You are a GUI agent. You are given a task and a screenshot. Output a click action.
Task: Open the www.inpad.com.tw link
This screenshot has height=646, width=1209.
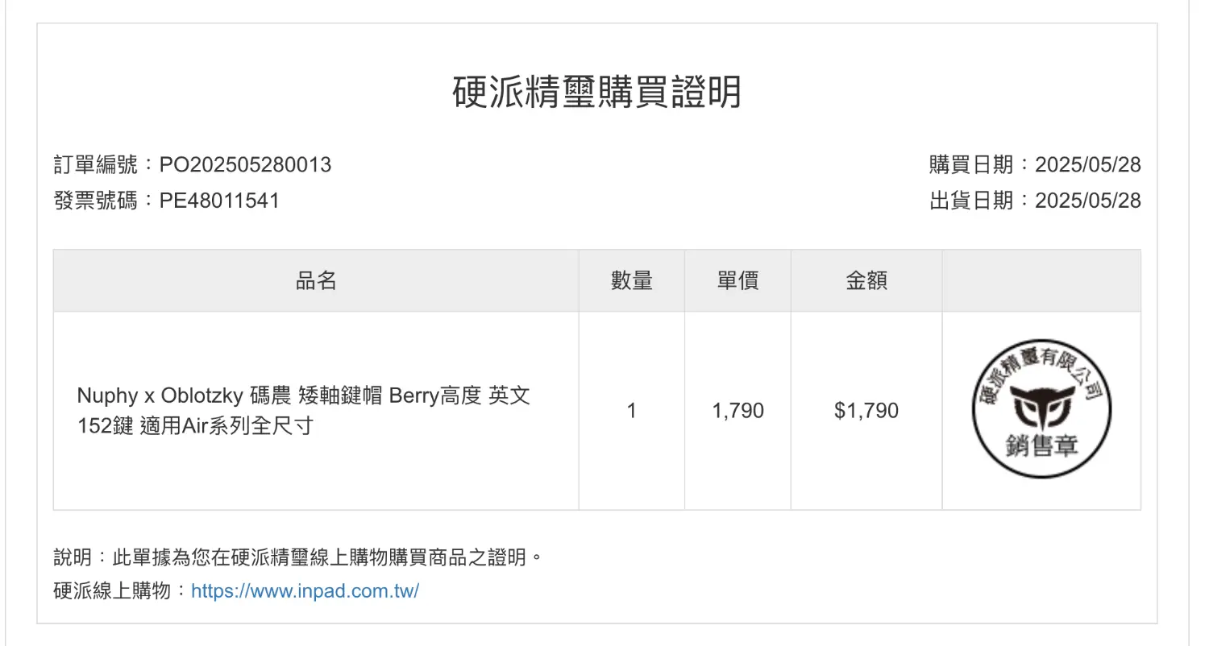305,591
